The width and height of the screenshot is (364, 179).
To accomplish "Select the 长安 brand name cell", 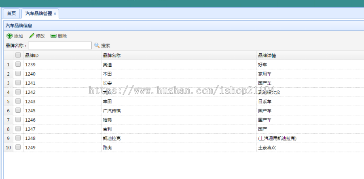I will coord(179,83).
